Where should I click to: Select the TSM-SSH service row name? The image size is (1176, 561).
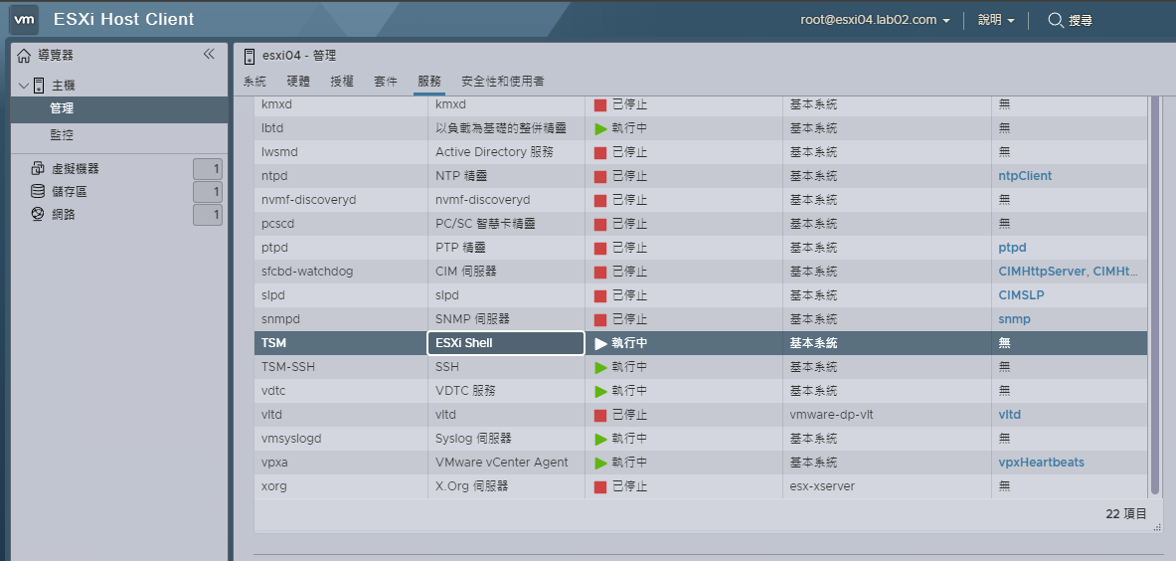(288, 367)
